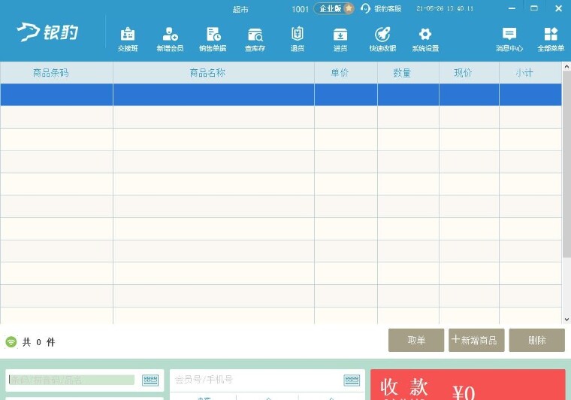This screenshot has height=400, width=571.
Task: Click the 数量 column header
Action: (x=408, y=73)
